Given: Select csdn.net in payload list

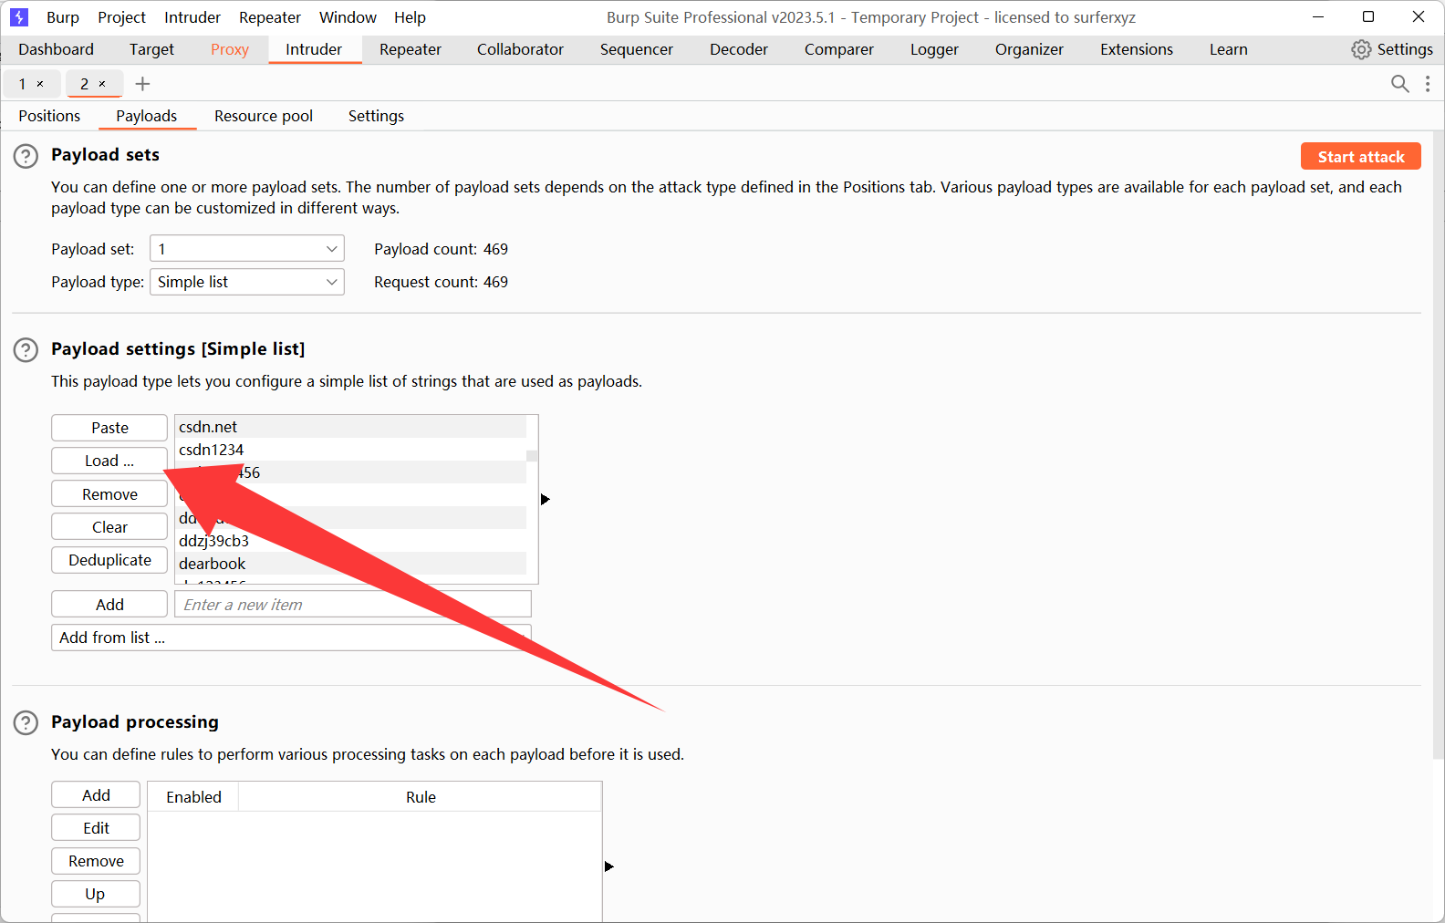Looking at the screenshot, I should pyautogui.click(x=350, y=427).
